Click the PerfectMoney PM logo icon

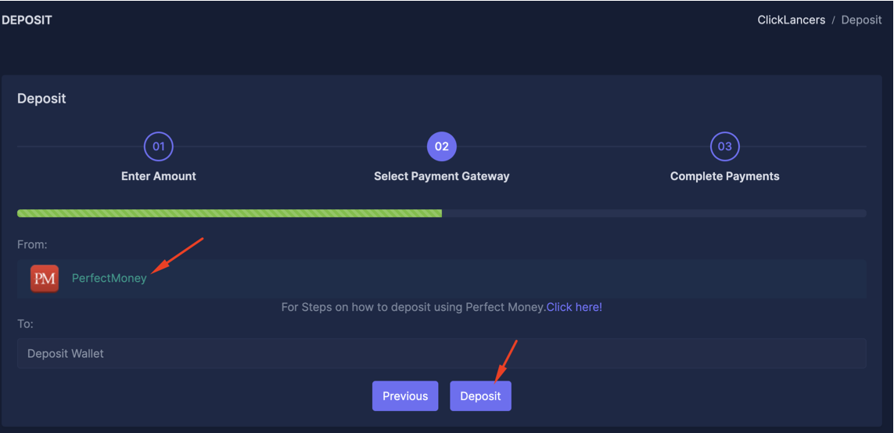pos(45,278)
